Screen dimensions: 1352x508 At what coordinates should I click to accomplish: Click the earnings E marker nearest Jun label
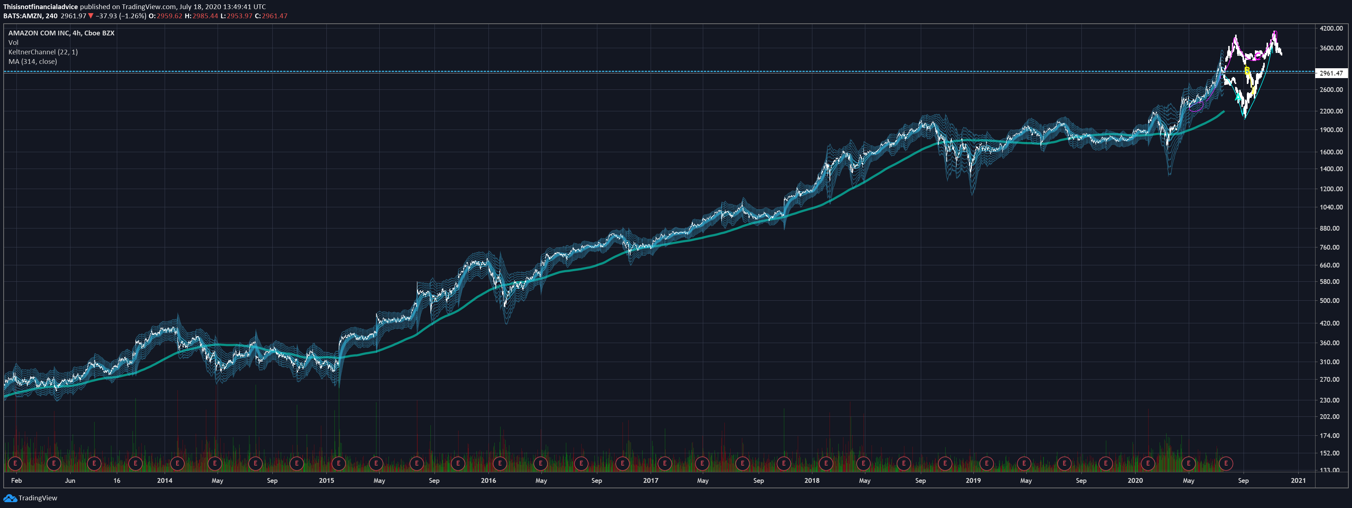pos(54,463)
